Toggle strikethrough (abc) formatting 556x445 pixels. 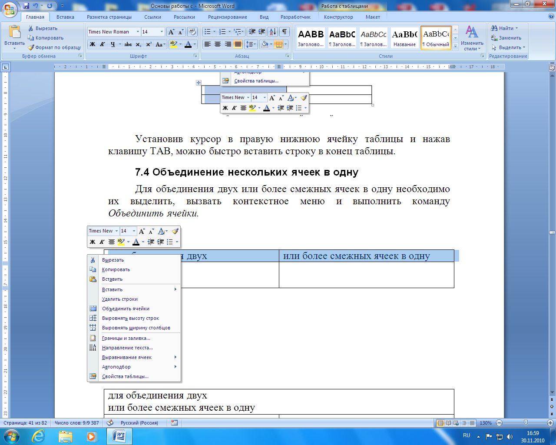pyautogui.click(x=128, y=44)
